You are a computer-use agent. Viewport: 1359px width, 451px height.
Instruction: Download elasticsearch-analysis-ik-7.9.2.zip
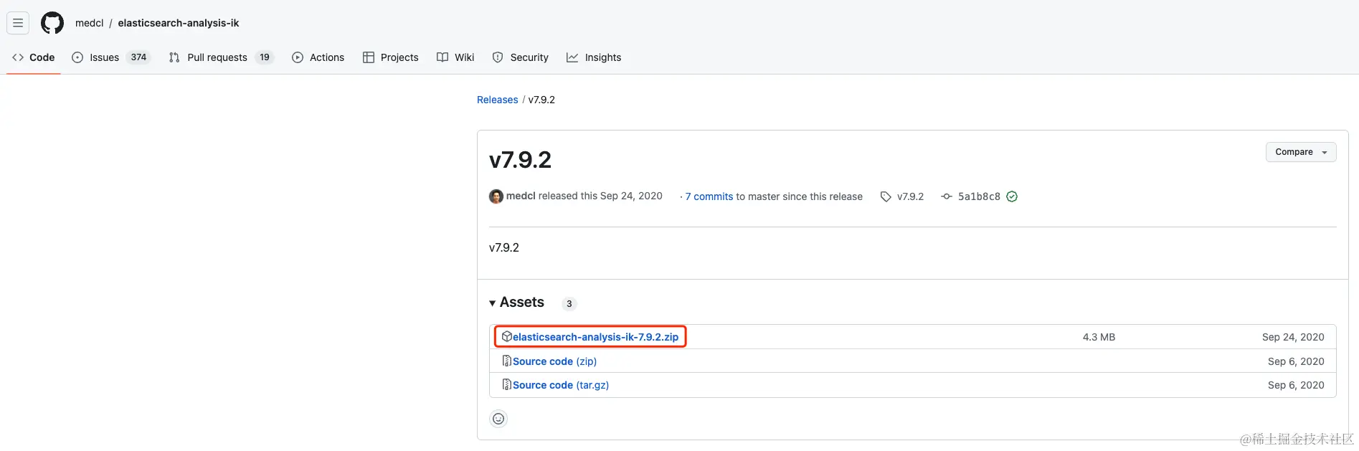pyautogui.click(x=595, y=337)
